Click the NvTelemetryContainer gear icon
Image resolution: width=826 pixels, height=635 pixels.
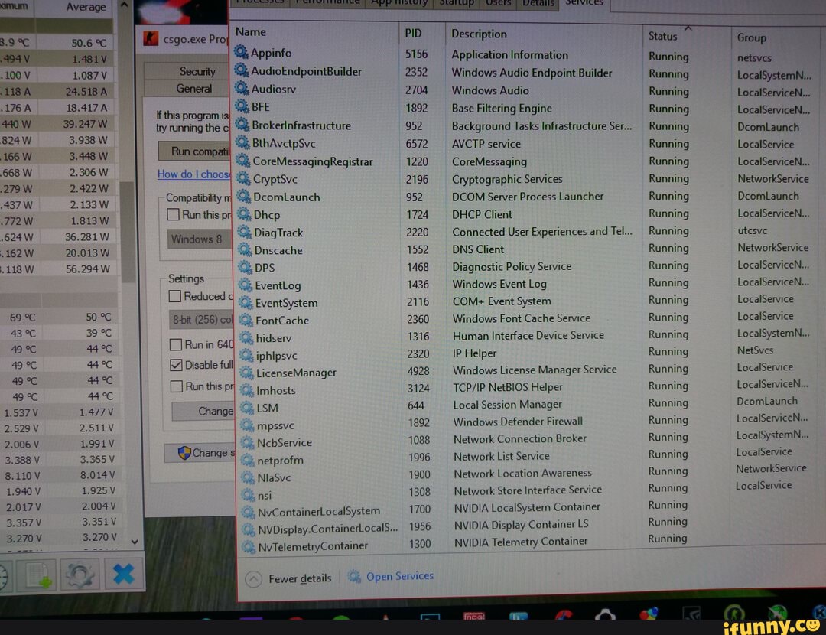[x=249, y=546]
